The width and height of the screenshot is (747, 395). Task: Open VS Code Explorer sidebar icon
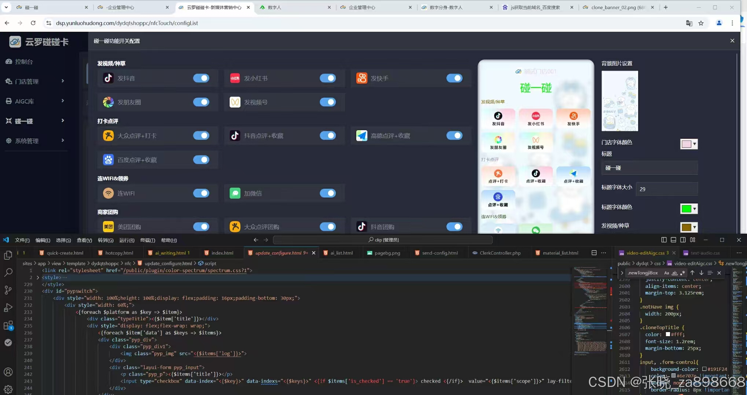pyautogui.click(x=8, y=255)
